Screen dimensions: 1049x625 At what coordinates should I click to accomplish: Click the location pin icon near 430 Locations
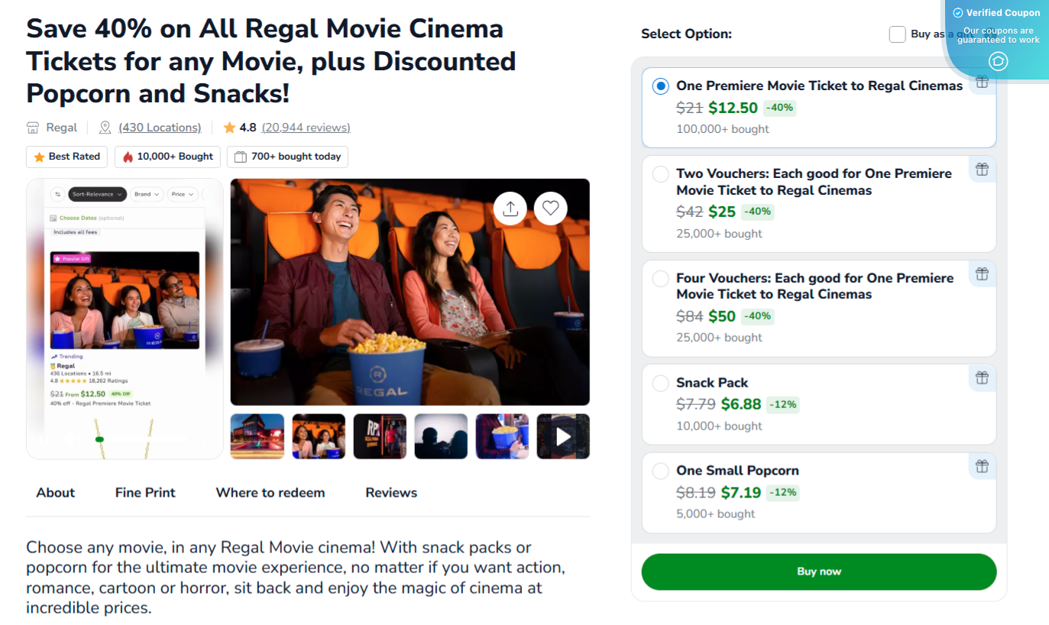103,127
